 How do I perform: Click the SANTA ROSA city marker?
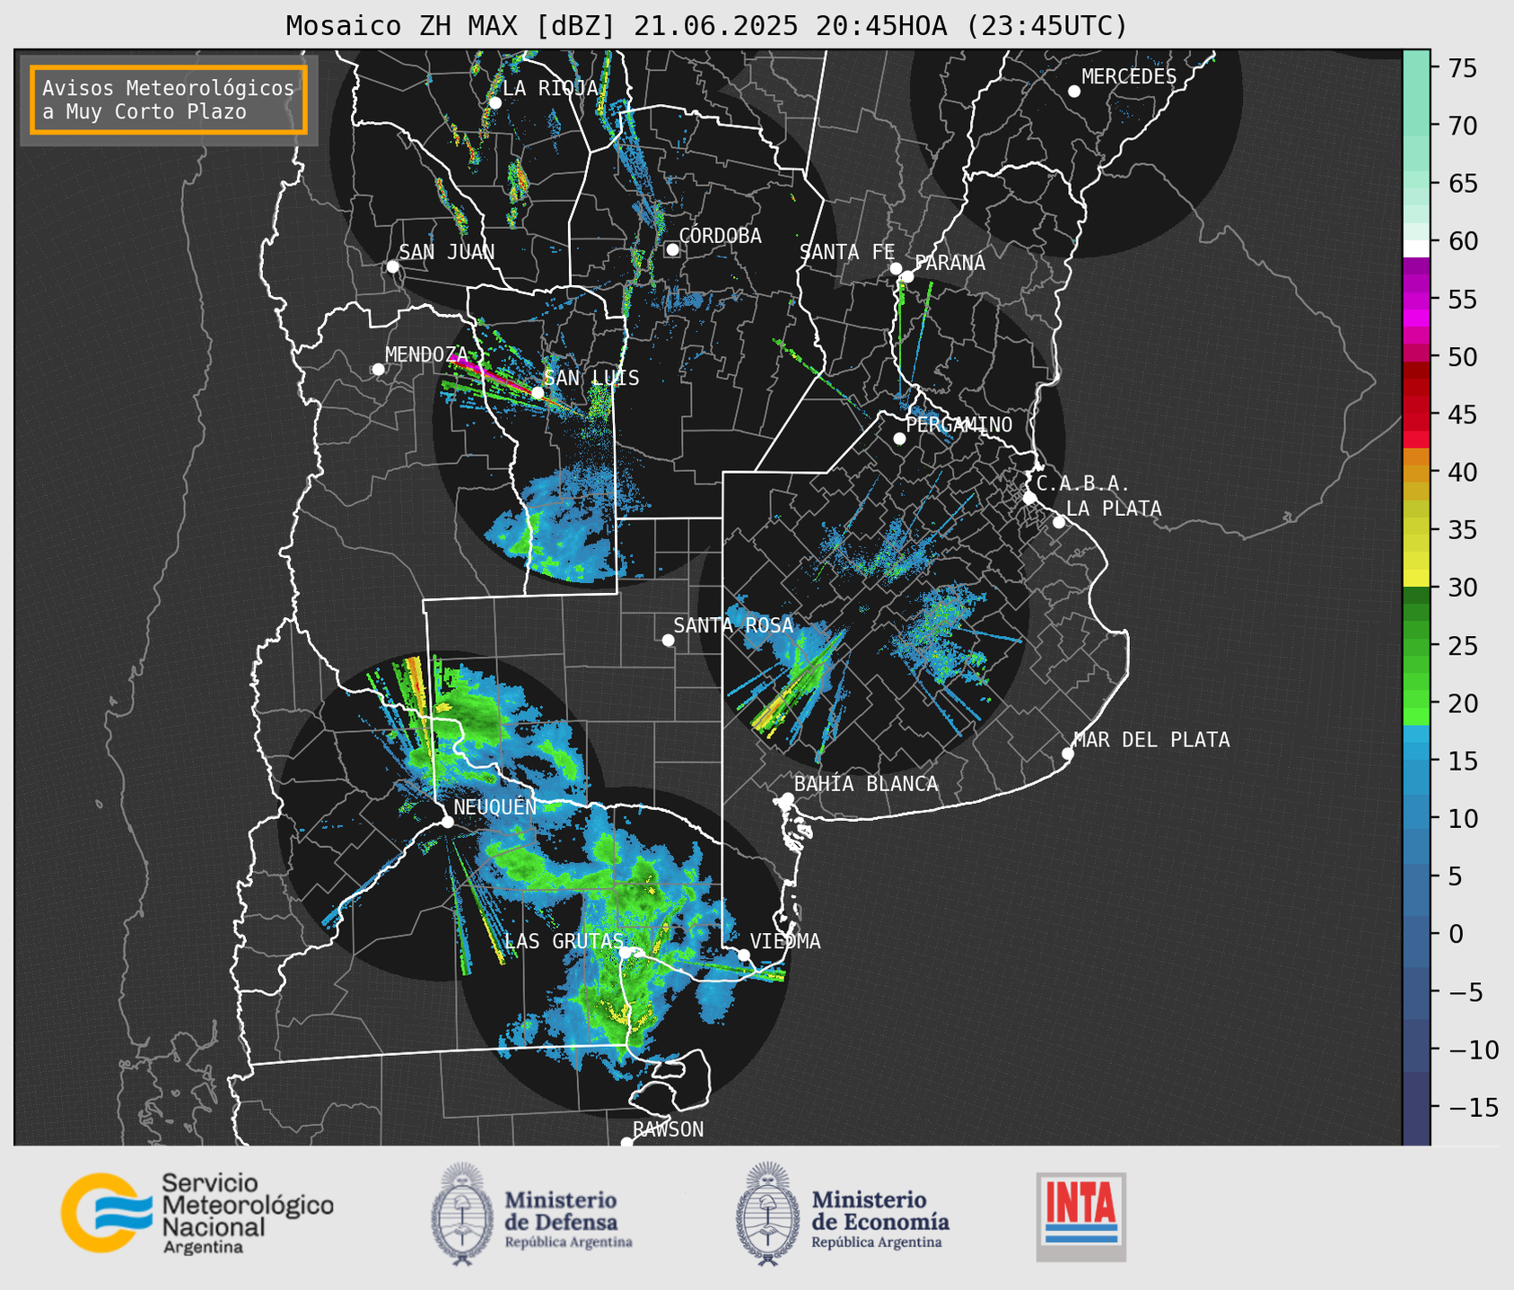[668, 640]
